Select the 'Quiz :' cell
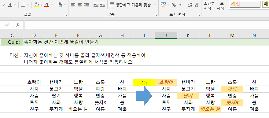 click(x=12, y=42)
